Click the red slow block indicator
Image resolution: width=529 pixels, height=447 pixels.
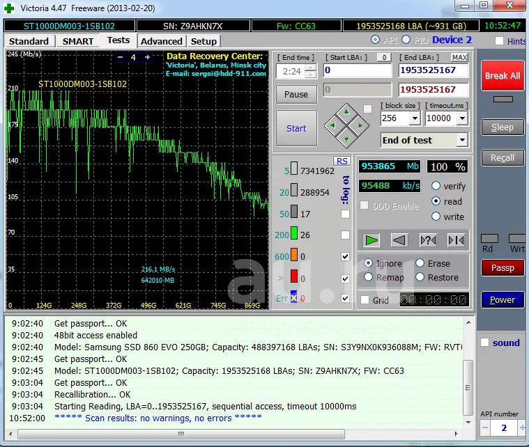[294, 276]
